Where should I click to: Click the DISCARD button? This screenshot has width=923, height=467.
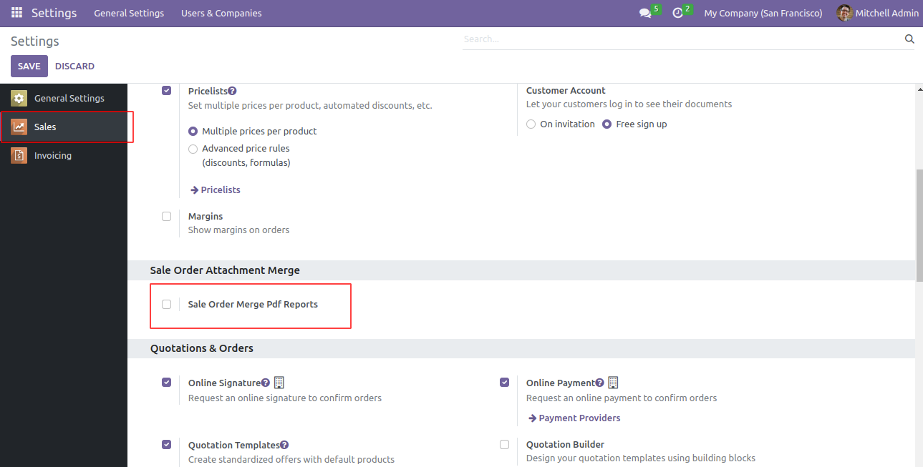tap(74, 66)
